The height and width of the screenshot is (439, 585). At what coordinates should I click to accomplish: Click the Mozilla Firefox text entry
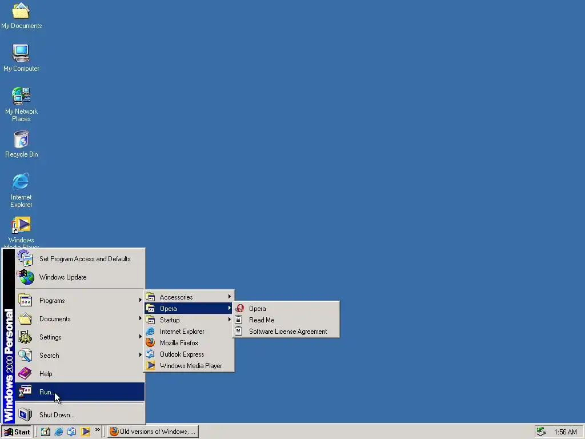pyautogui.click(x=179, y=343)
